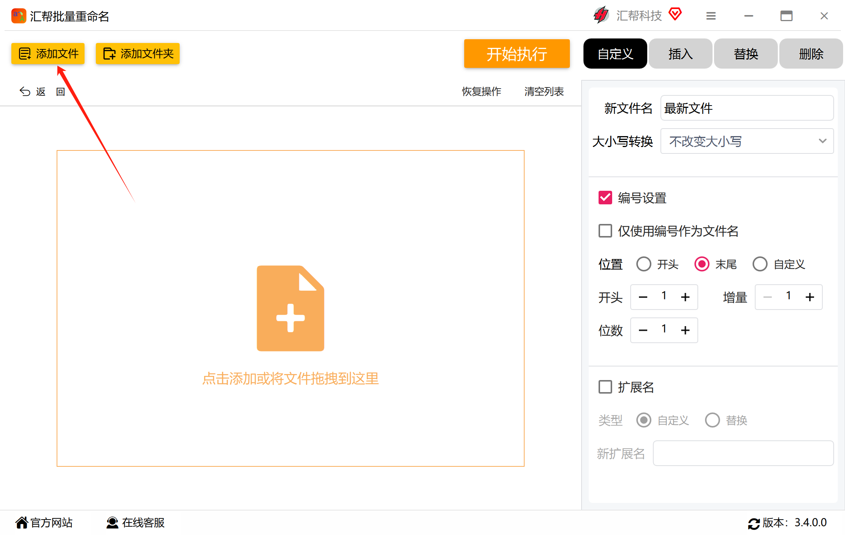Click the 新文件名 input field

click(747, 108)
